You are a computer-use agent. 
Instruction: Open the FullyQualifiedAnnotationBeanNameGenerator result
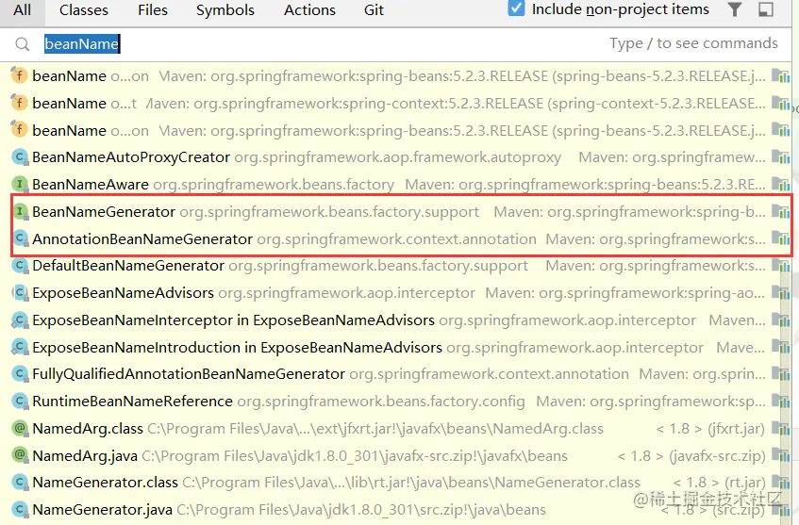pyautogui.click(x=395, y=374)
